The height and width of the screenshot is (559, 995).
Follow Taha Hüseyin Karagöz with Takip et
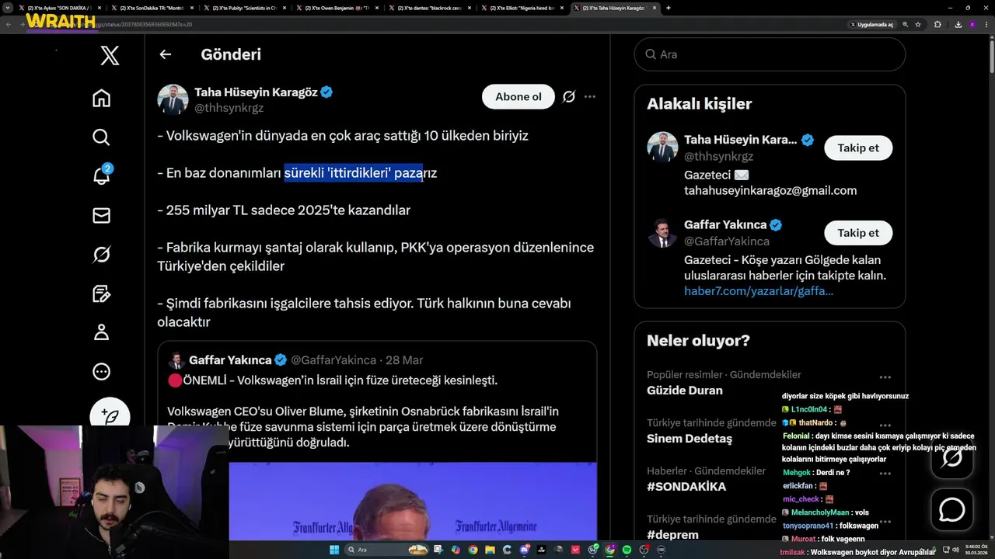tap(858, 148)
